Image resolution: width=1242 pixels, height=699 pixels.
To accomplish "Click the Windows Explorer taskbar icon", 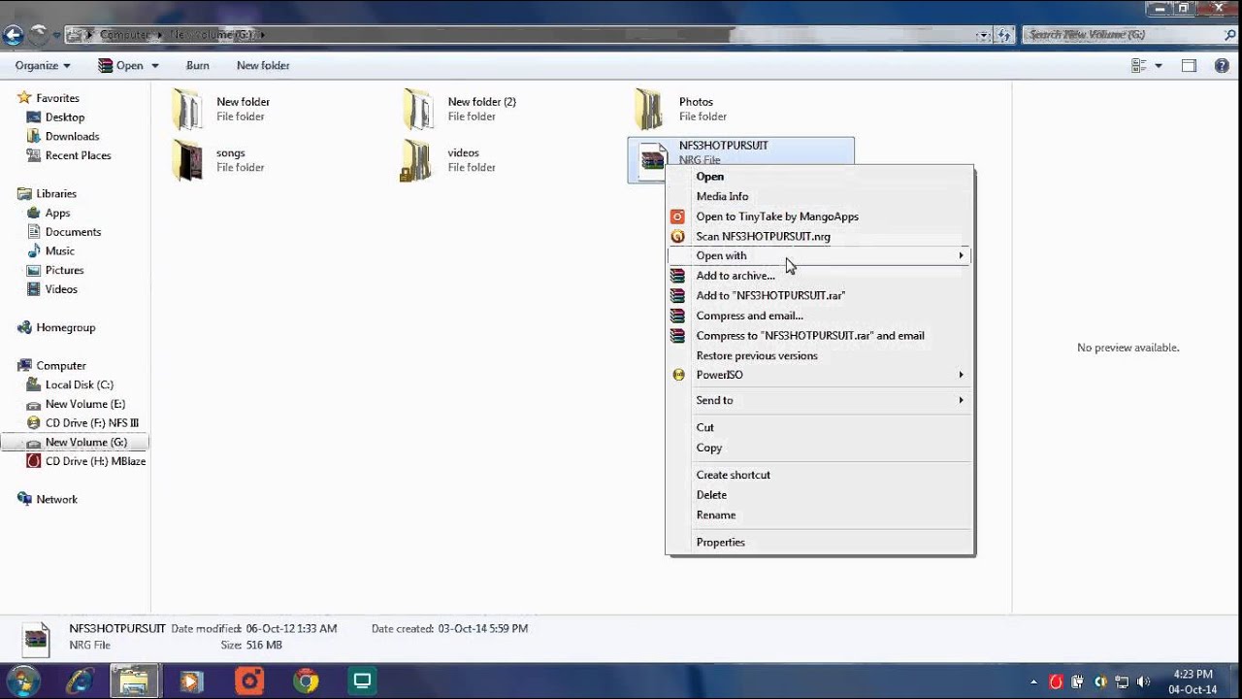I will [x=133, y=682].
